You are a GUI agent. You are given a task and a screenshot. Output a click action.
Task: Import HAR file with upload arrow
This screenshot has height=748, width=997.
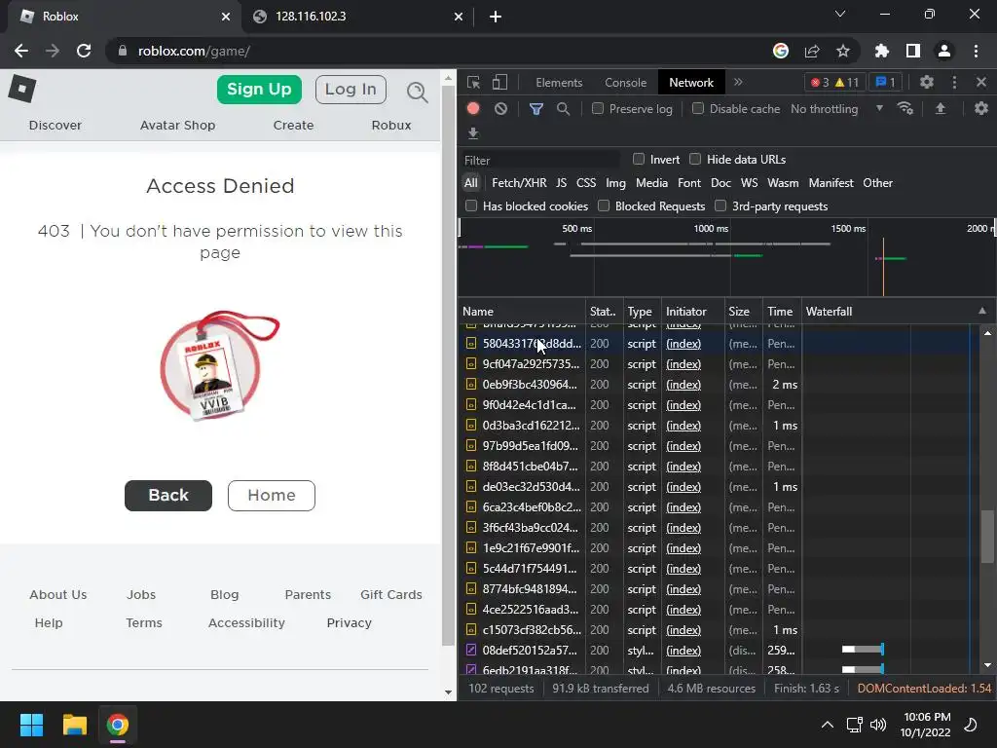(x=941, y=109)
